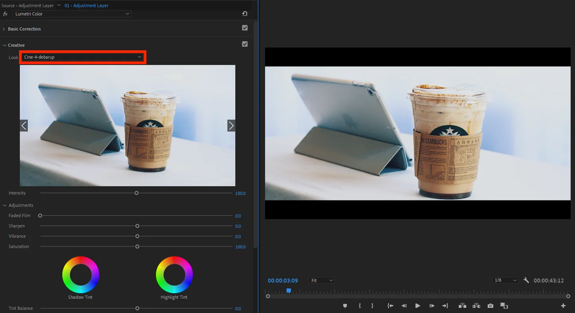
Task: Click the Intensity slider handle
Action: click(x=137, y=193)
